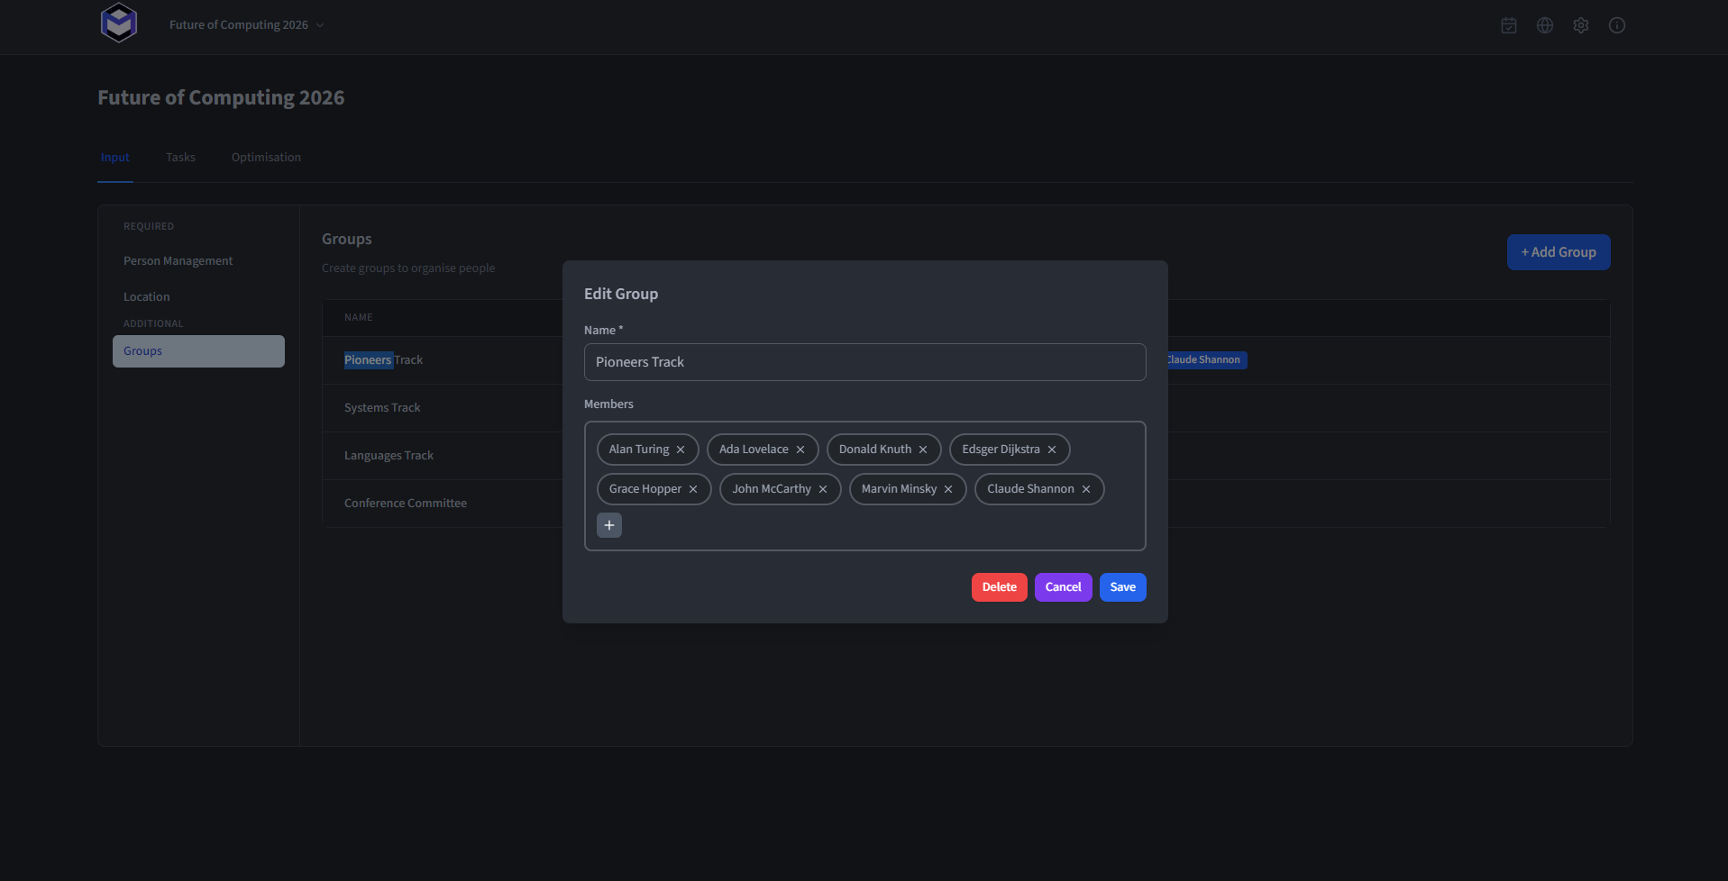Image resolution: width=1728 pixels, height=881 pixels.
Task: Open the settings gear icon
Action: click(1581, 25)
